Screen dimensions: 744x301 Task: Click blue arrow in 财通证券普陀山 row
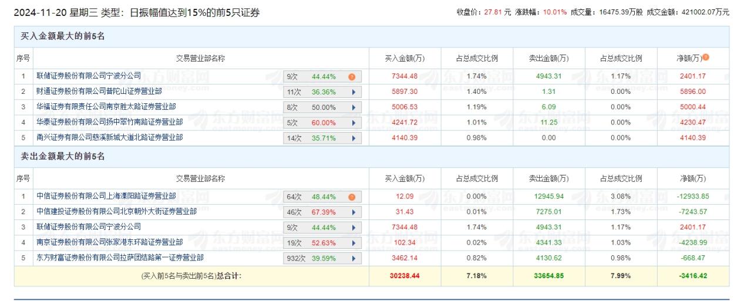click(354, 92)
